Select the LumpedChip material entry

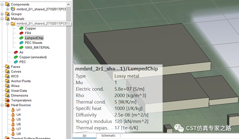click(34, 38)
